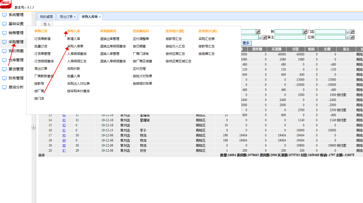Clear 门店 field with eraser icon

pyautogui.click(x=352, y=31)
